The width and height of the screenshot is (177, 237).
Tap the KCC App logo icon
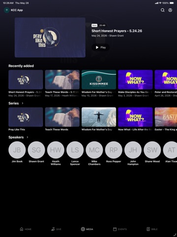(x=6, y=10)
